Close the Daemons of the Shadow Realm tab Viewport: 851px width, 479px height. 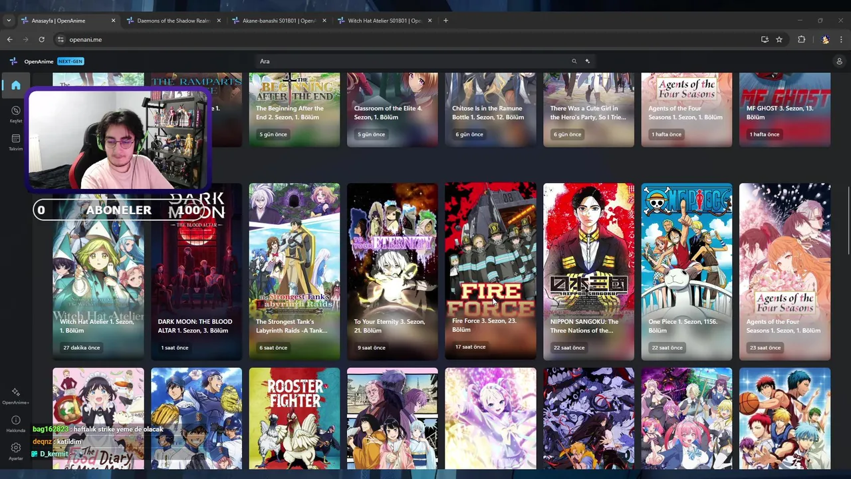pos(219,21)
